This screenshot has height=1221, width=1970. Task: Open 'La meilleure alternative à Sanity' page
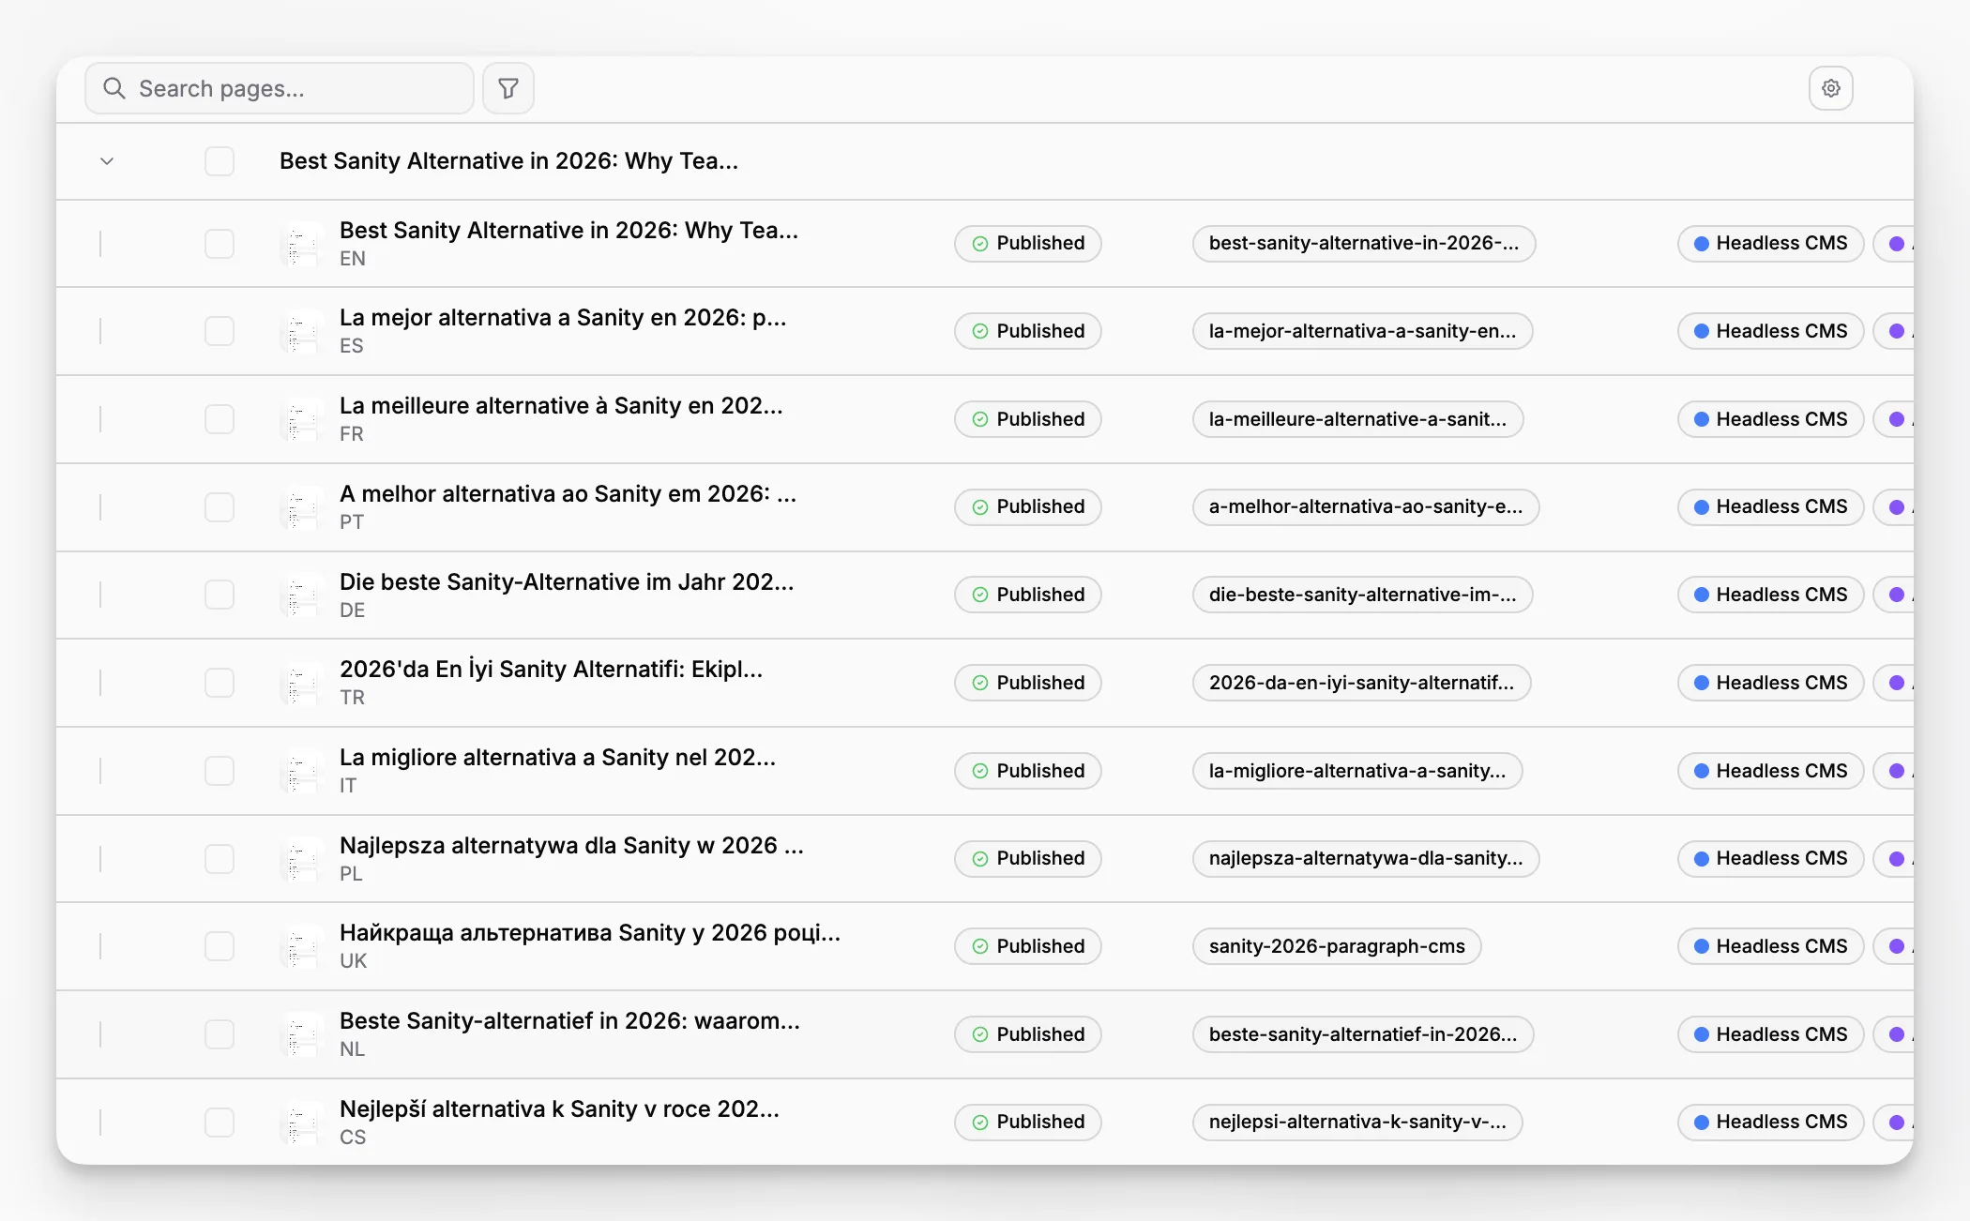(x=561, y=406)
